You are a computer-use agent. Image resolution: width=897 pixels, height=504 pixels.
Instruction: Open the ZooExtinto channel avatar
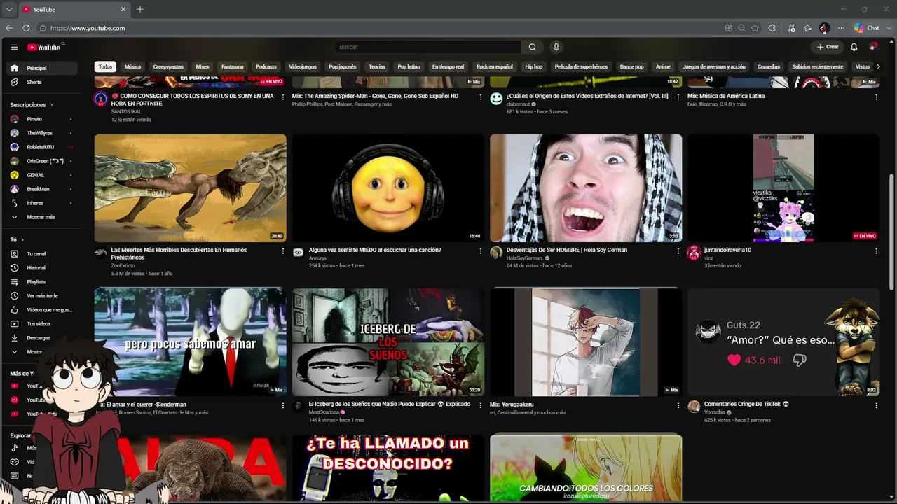[100, 253]
